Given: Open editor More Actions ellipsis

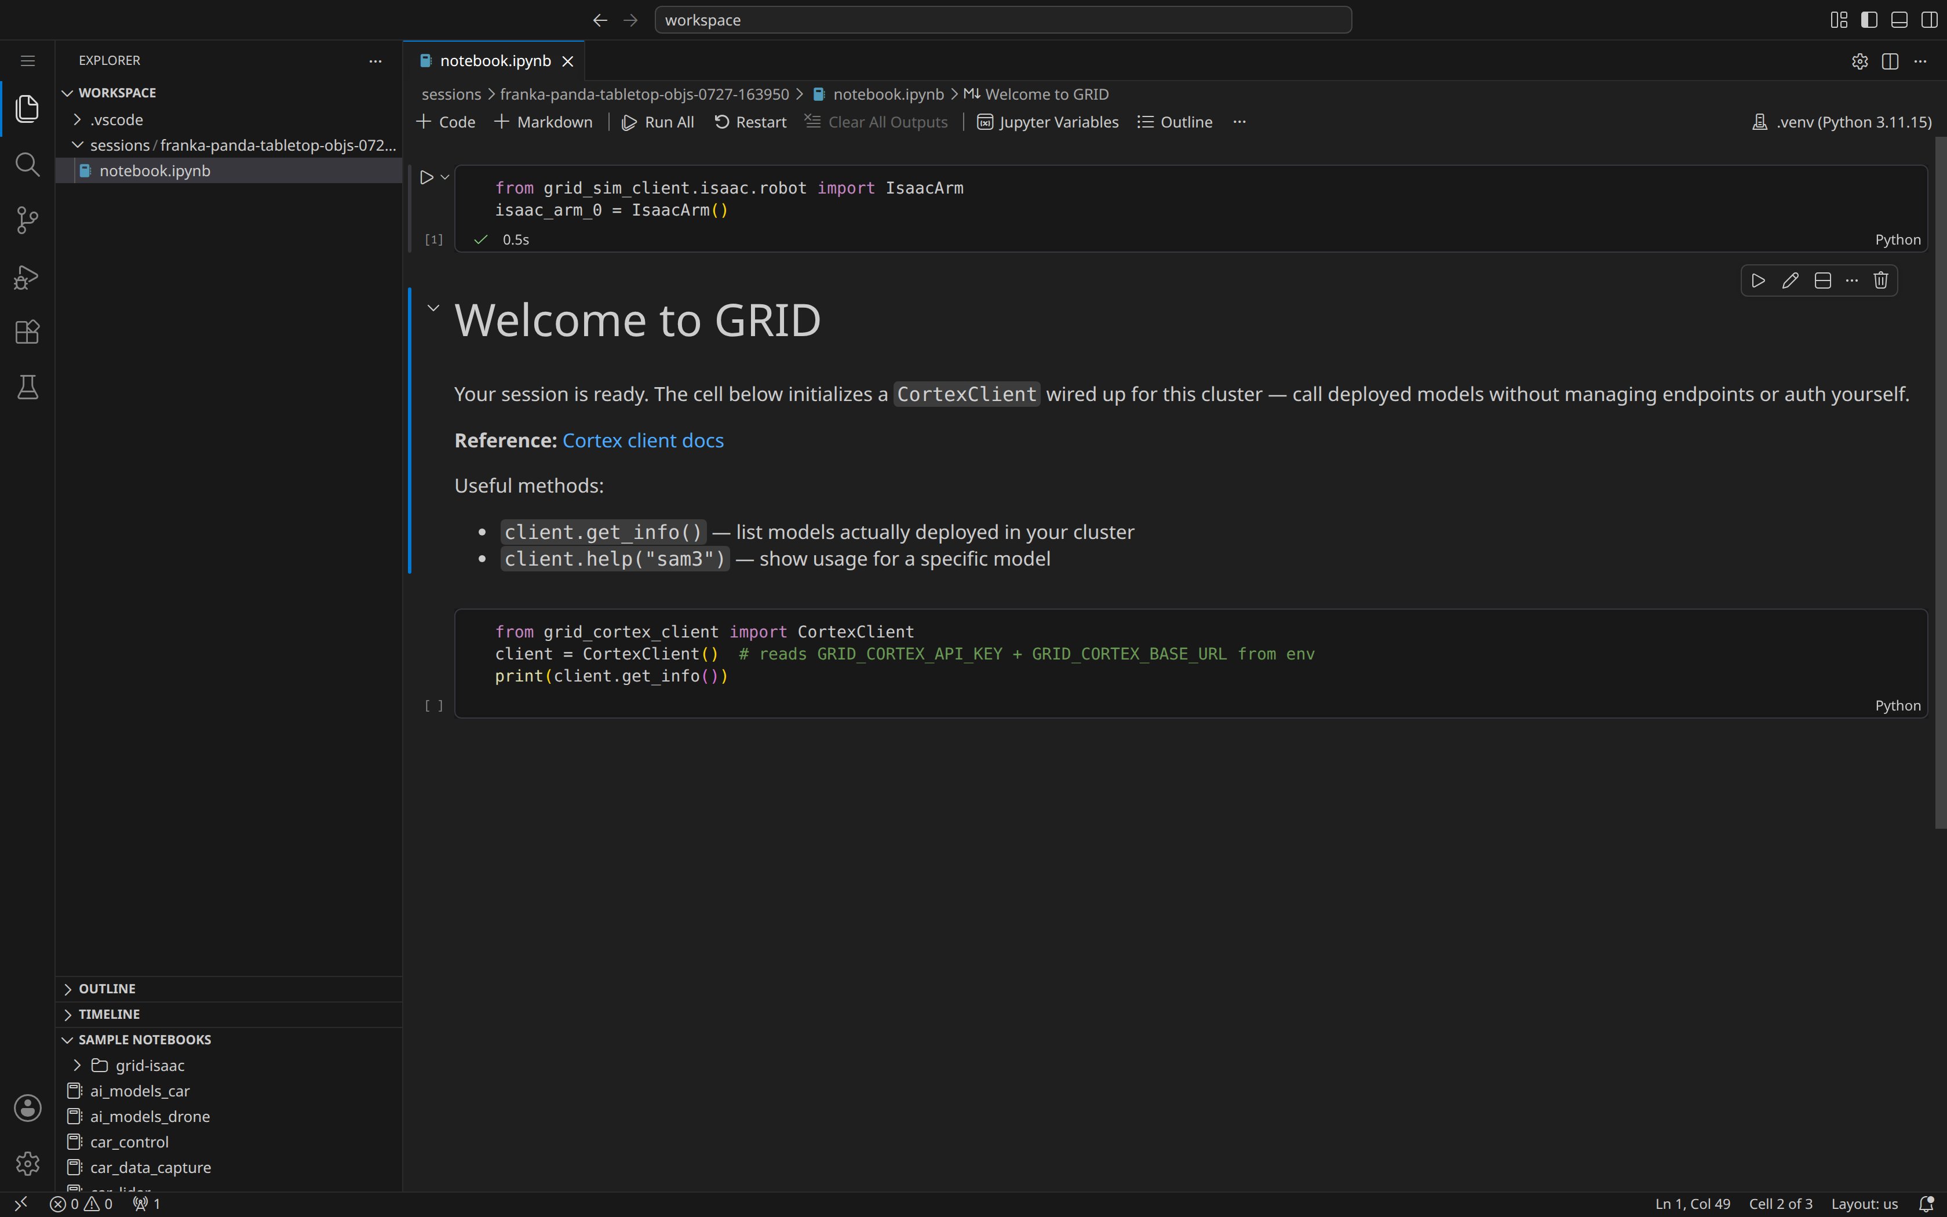Looking at the screenshot, I should (x=1920, y=61).
